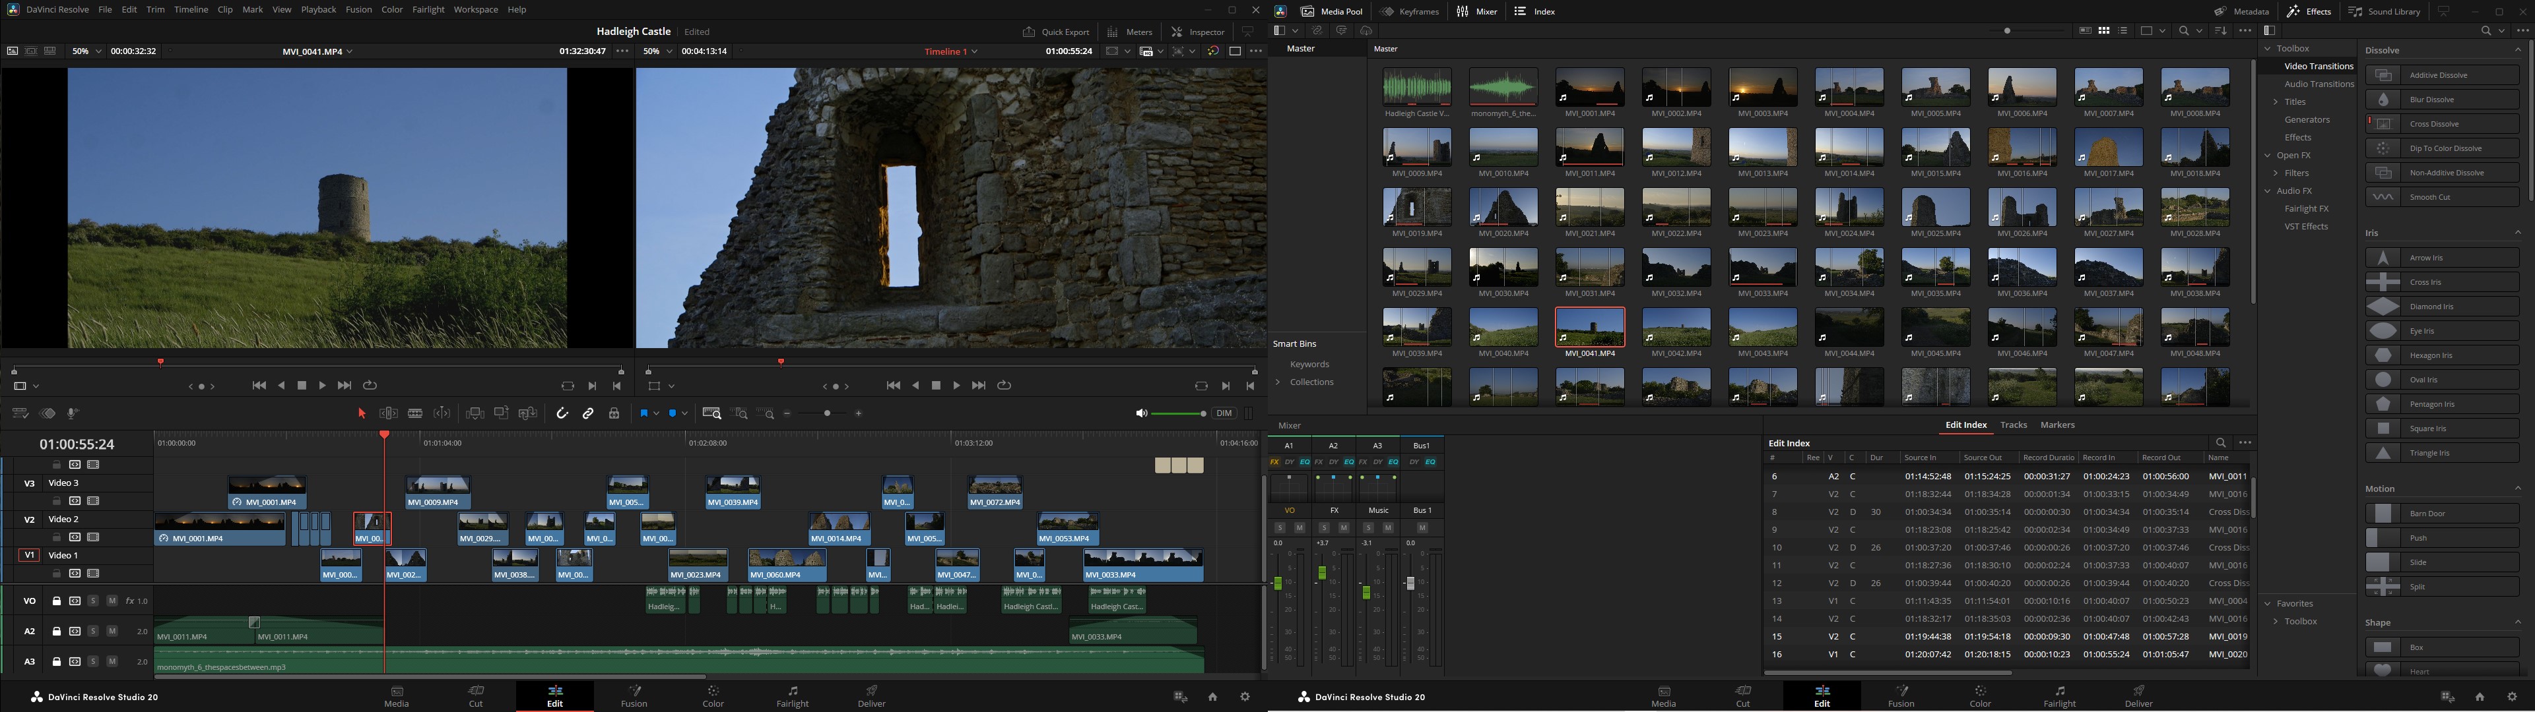Click the timeline zoom-in plus button
Screen dimensions: 2535x712
pyautogui.click(x=858, y=414)
